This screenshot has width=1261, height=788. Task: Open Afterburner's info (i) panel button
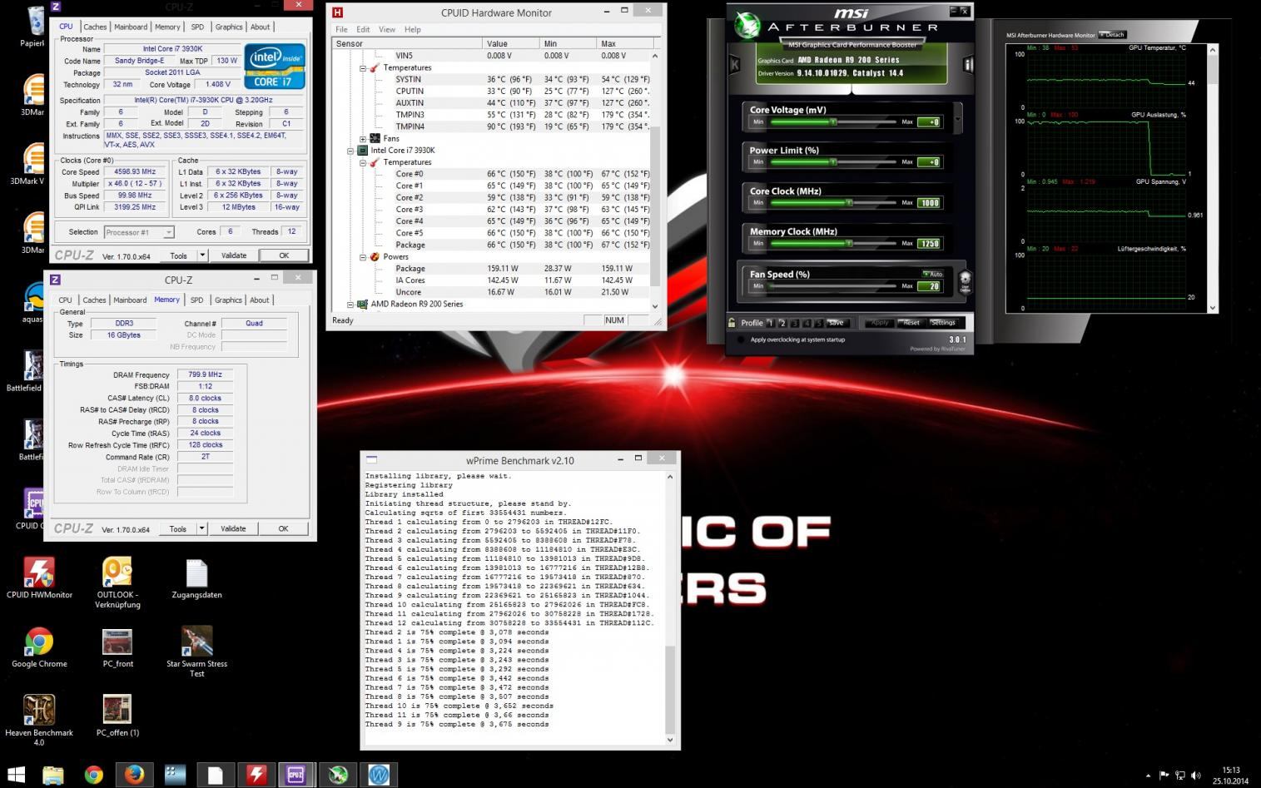(968, 64)
